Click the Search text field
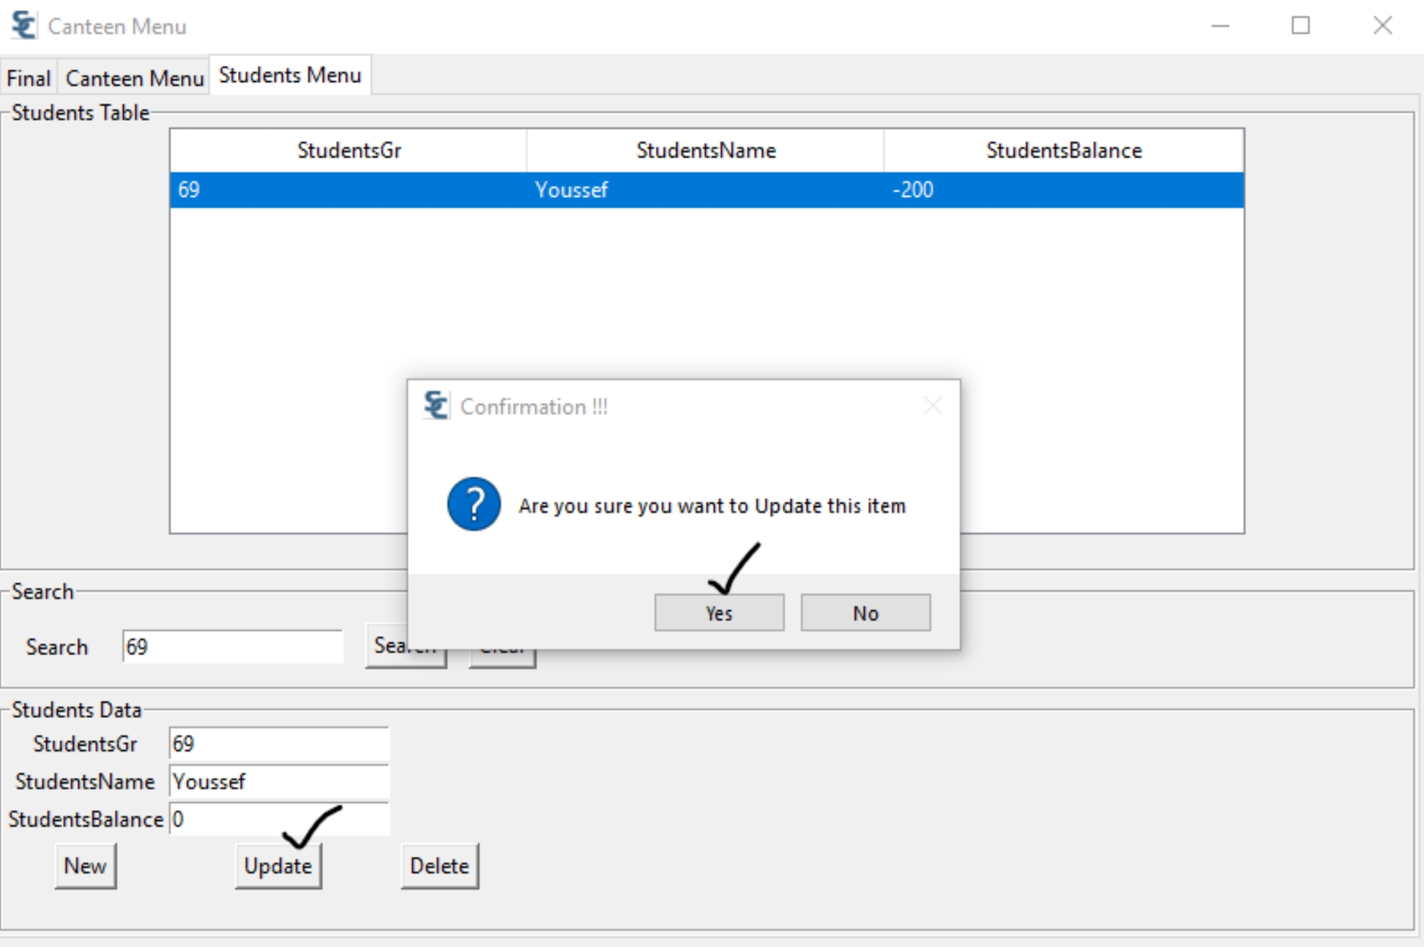This screenshot has width=1424, height=947. (x=232, y=647)
